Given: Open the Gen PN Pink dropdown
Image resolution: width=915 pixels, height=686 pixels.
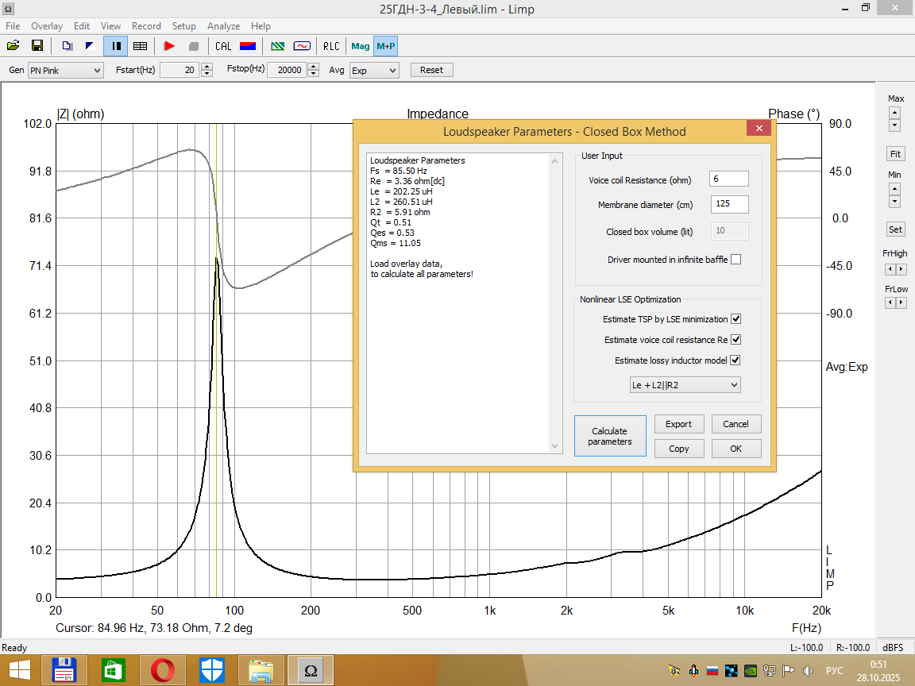Looking at the screenshot, I should [x=65, y=70].
